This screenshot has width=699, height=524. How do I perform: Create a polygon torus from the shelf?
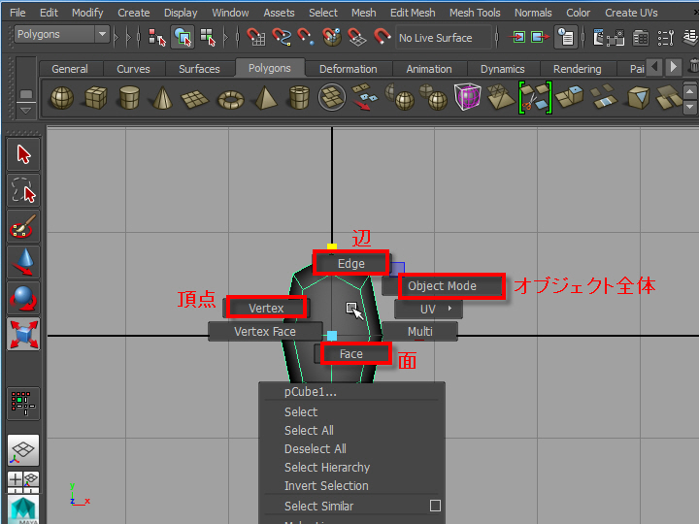(x=231, y=98)
